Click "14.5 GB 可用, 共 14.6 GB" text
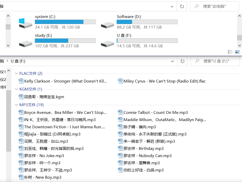Screen dimensions: 242x182 point(140,46)
